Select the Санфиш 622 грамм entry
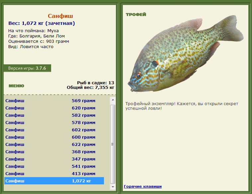Viewport: 252px width, 194px height. 54,145
